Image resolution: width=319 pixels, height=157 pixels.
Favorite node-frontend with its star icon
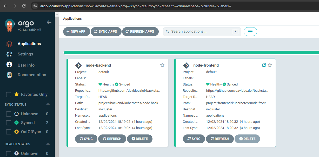click(270, 65)
